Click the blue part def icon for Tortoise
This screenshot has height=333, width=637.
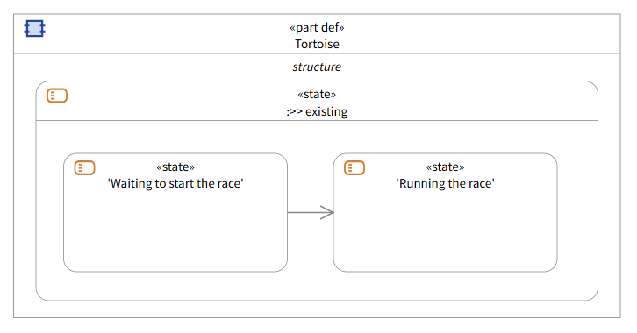(34, 28)
